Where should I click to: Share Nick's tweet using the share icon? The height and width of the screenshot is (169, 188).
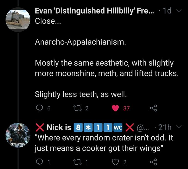click(153, 162)
